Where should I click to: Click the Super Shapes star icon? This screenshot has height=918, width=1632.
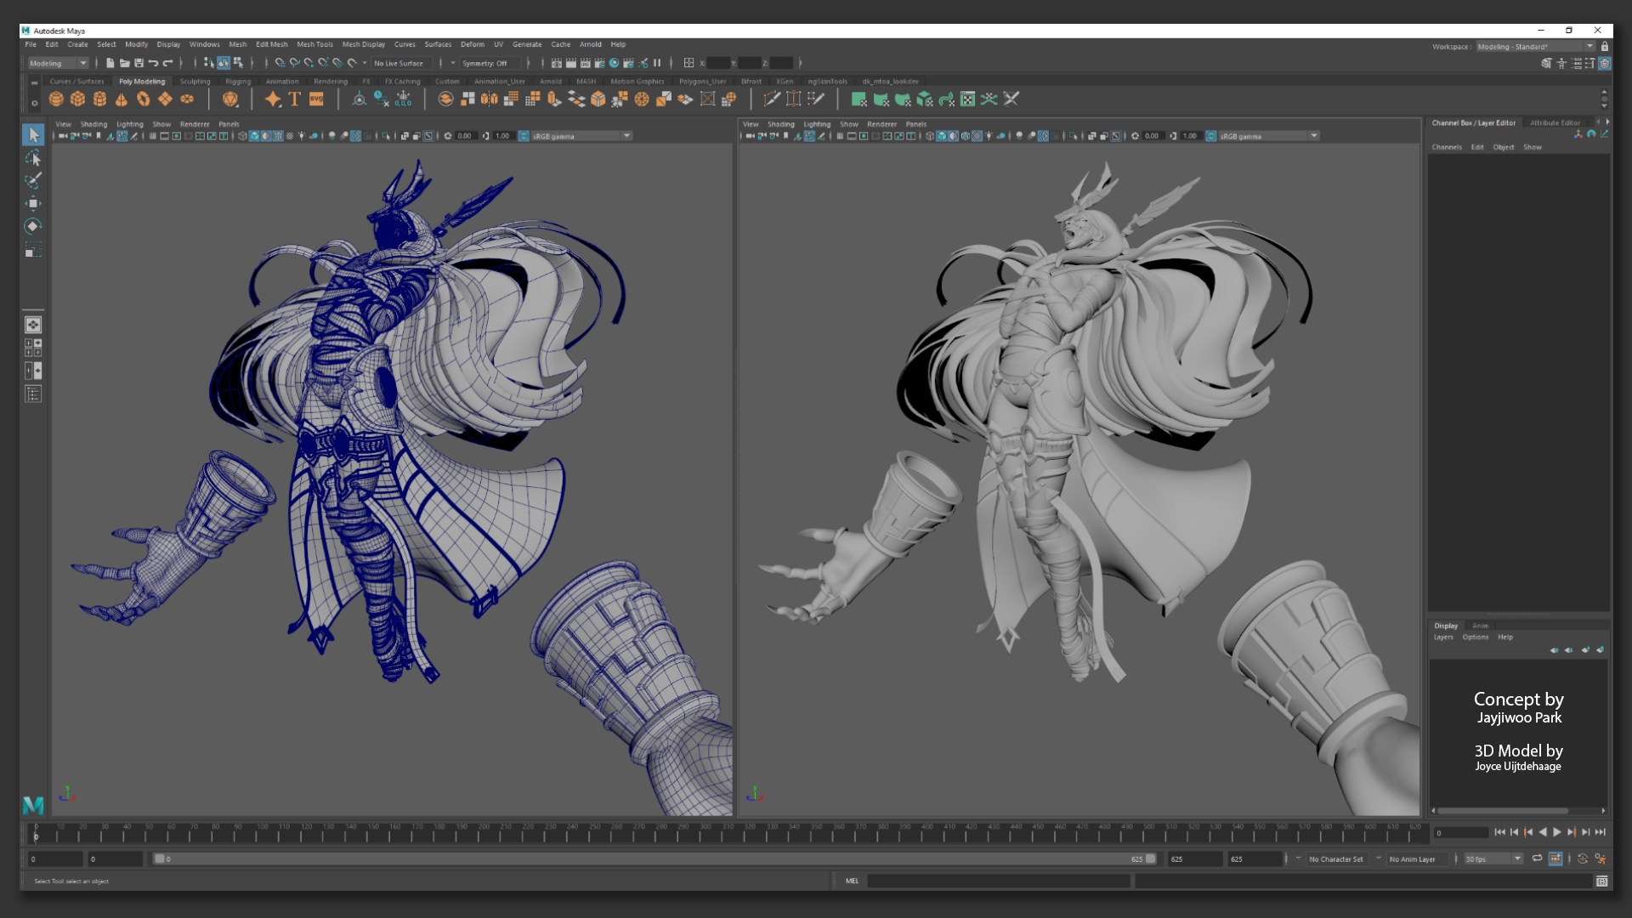coord(273,99)
